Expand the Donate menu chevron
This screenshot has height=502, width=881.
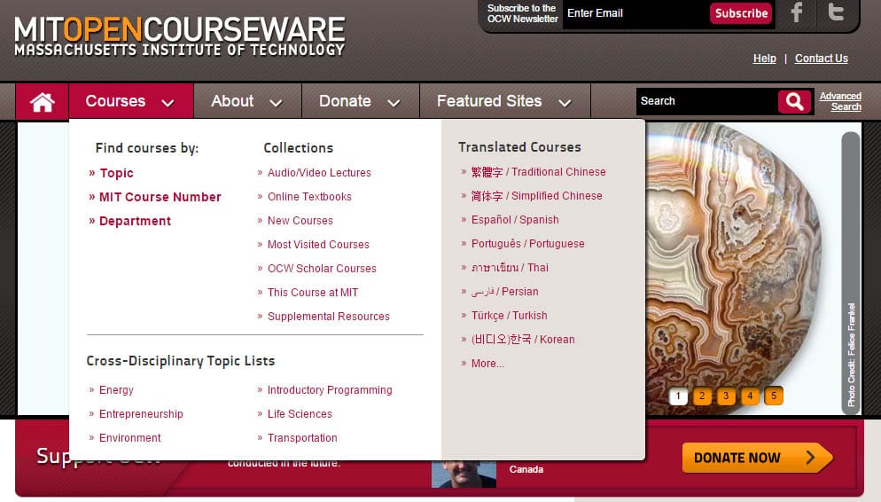coord(394,103)
